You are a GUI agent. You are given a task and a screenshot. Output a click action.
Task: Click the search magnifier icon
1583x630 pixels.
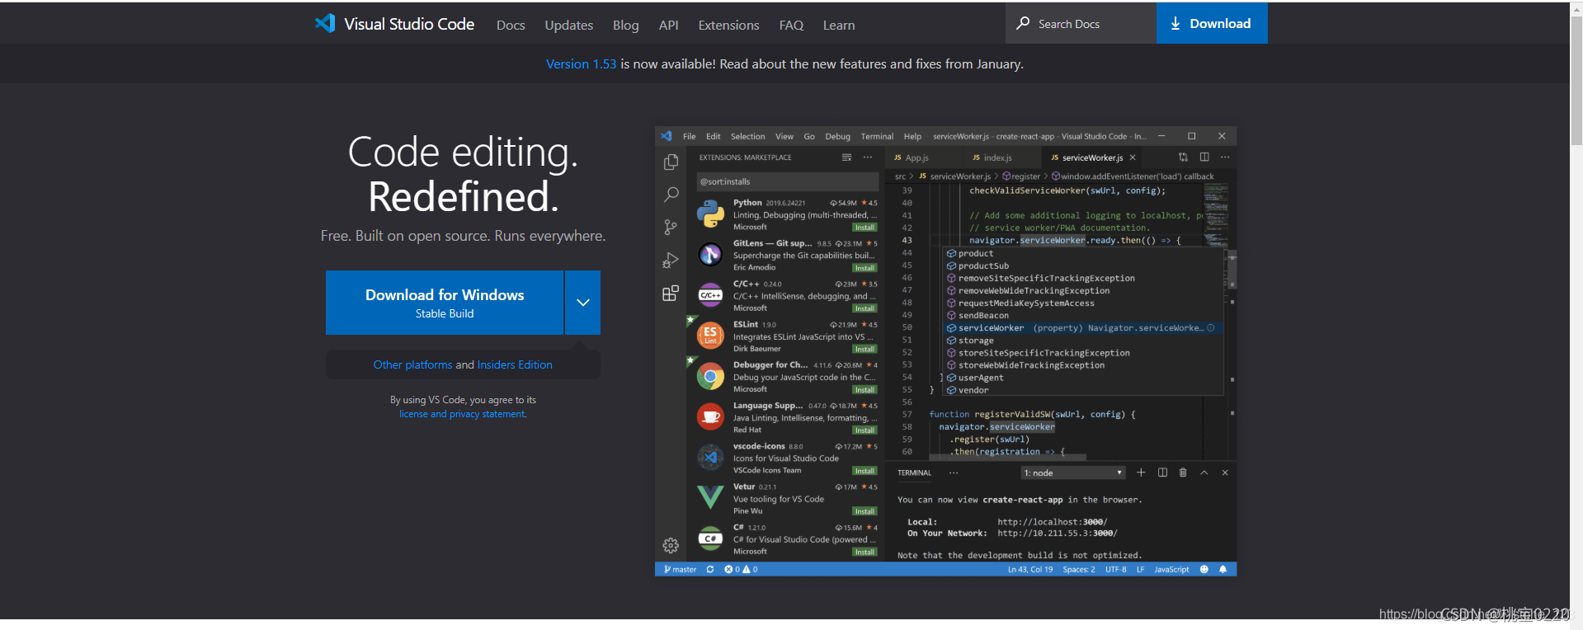tap(1023, 23)
